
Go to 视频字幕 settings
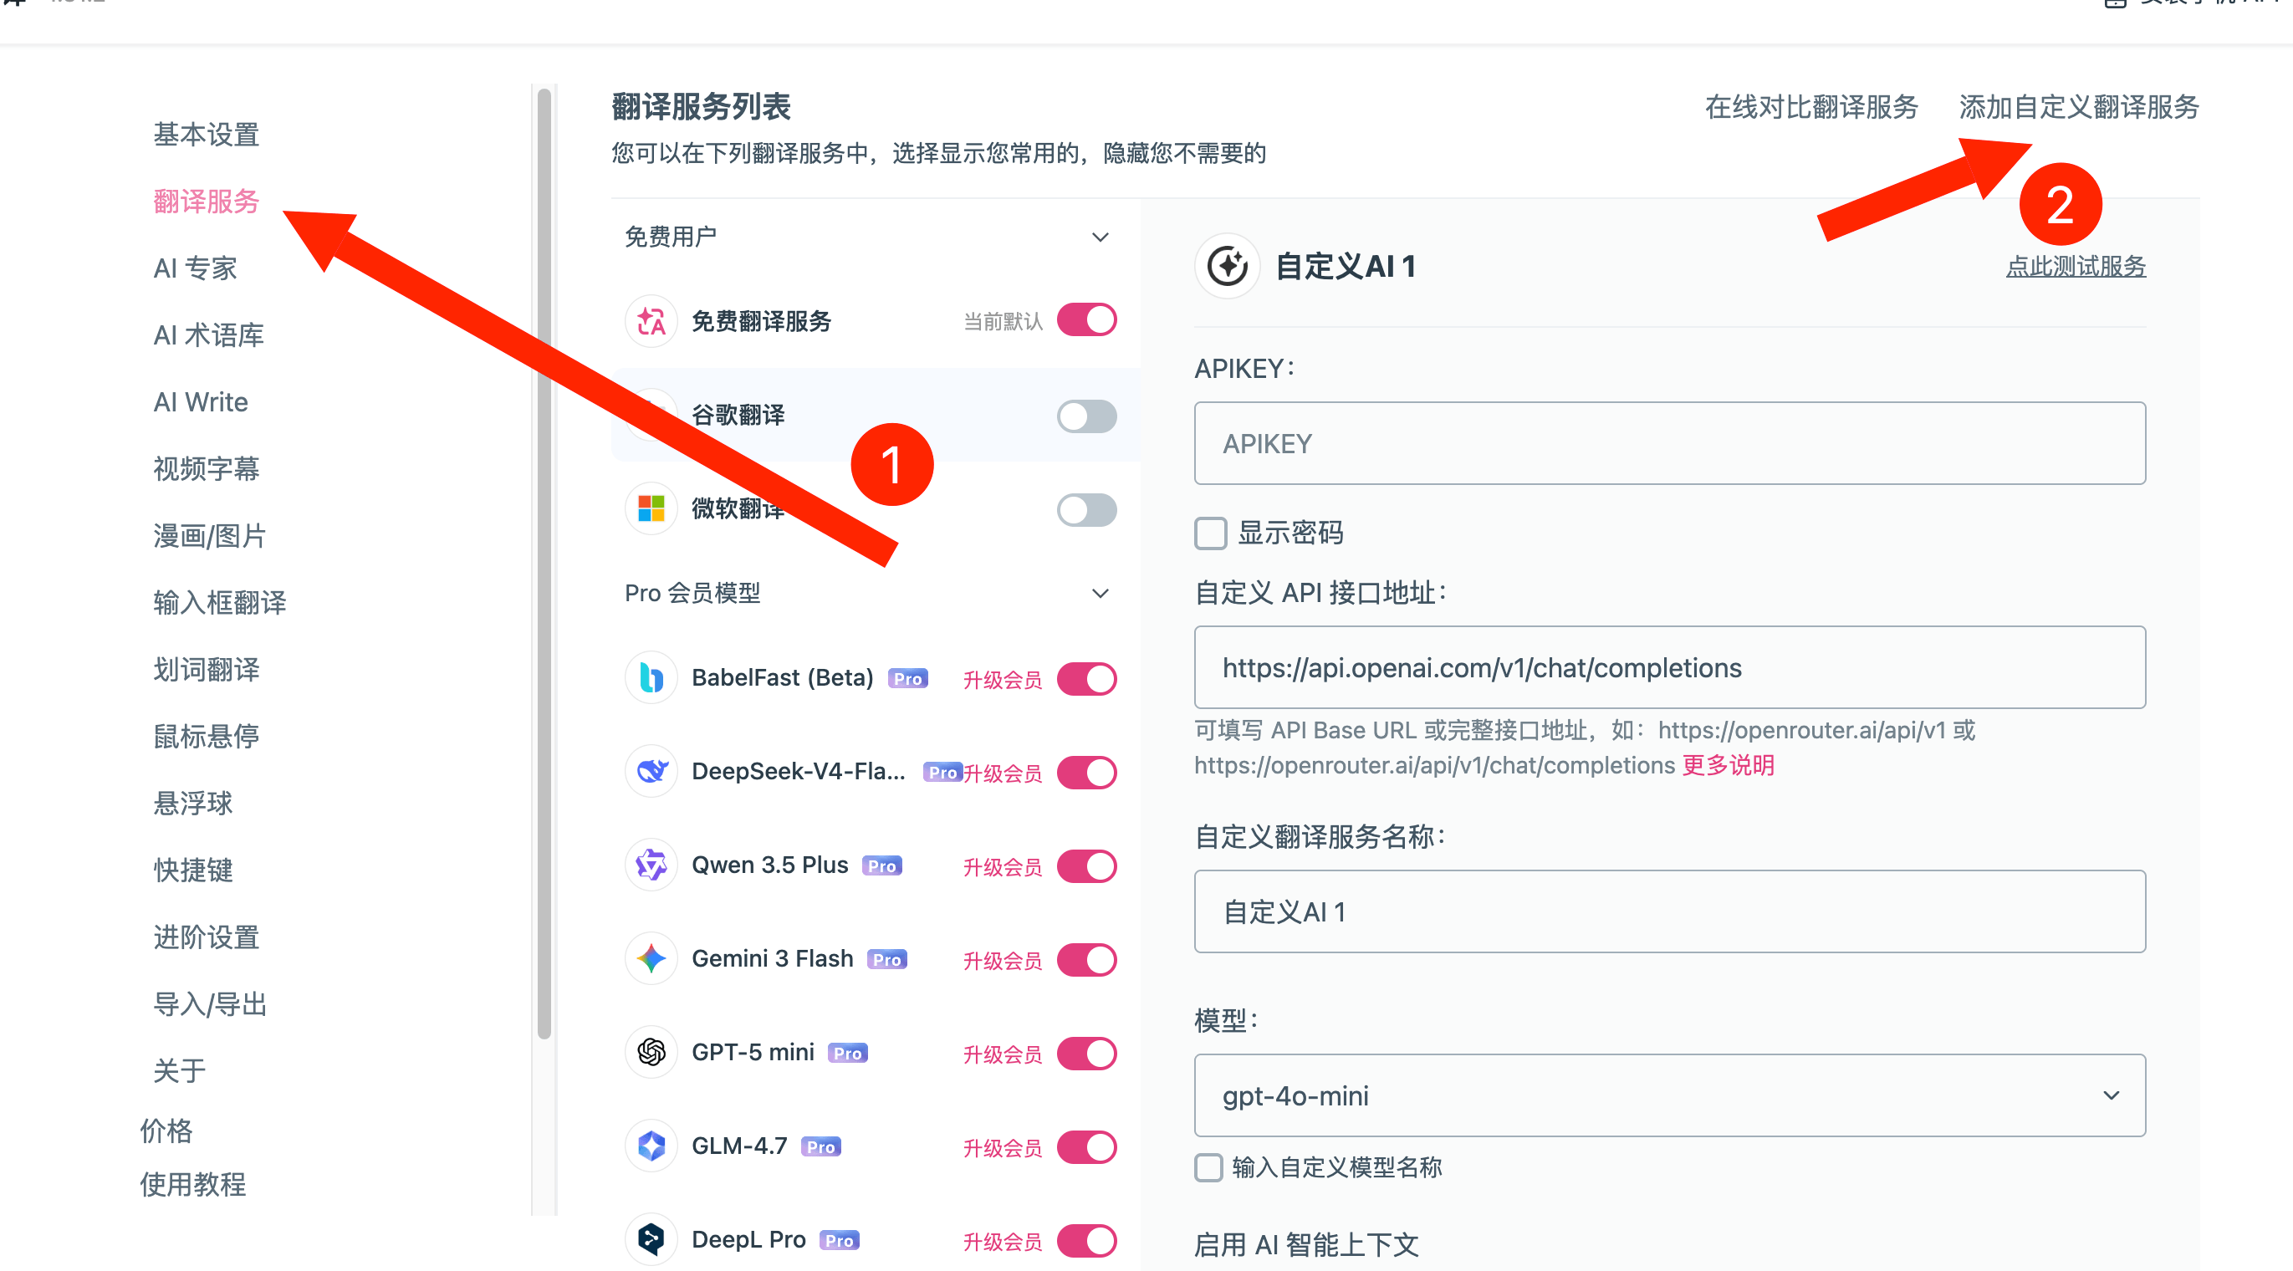206,468
